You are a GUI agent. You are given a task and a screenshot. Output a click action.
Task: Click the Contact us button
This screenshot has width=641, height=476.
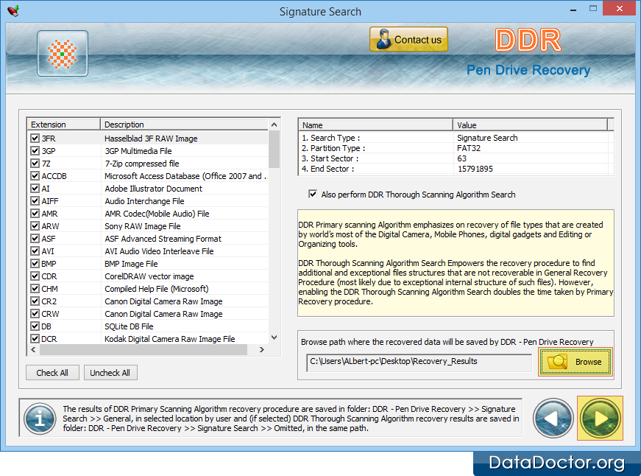pyautogui.click(x=408, y=39)
